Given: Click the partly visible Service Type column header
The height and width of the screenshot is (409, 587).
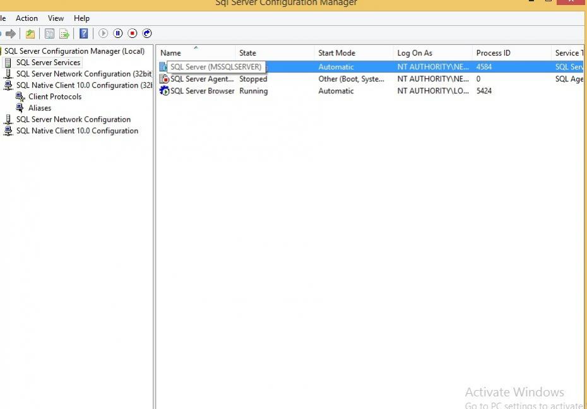Looking at the screenshot, I should pyautogui.click(x=567, y=53).
